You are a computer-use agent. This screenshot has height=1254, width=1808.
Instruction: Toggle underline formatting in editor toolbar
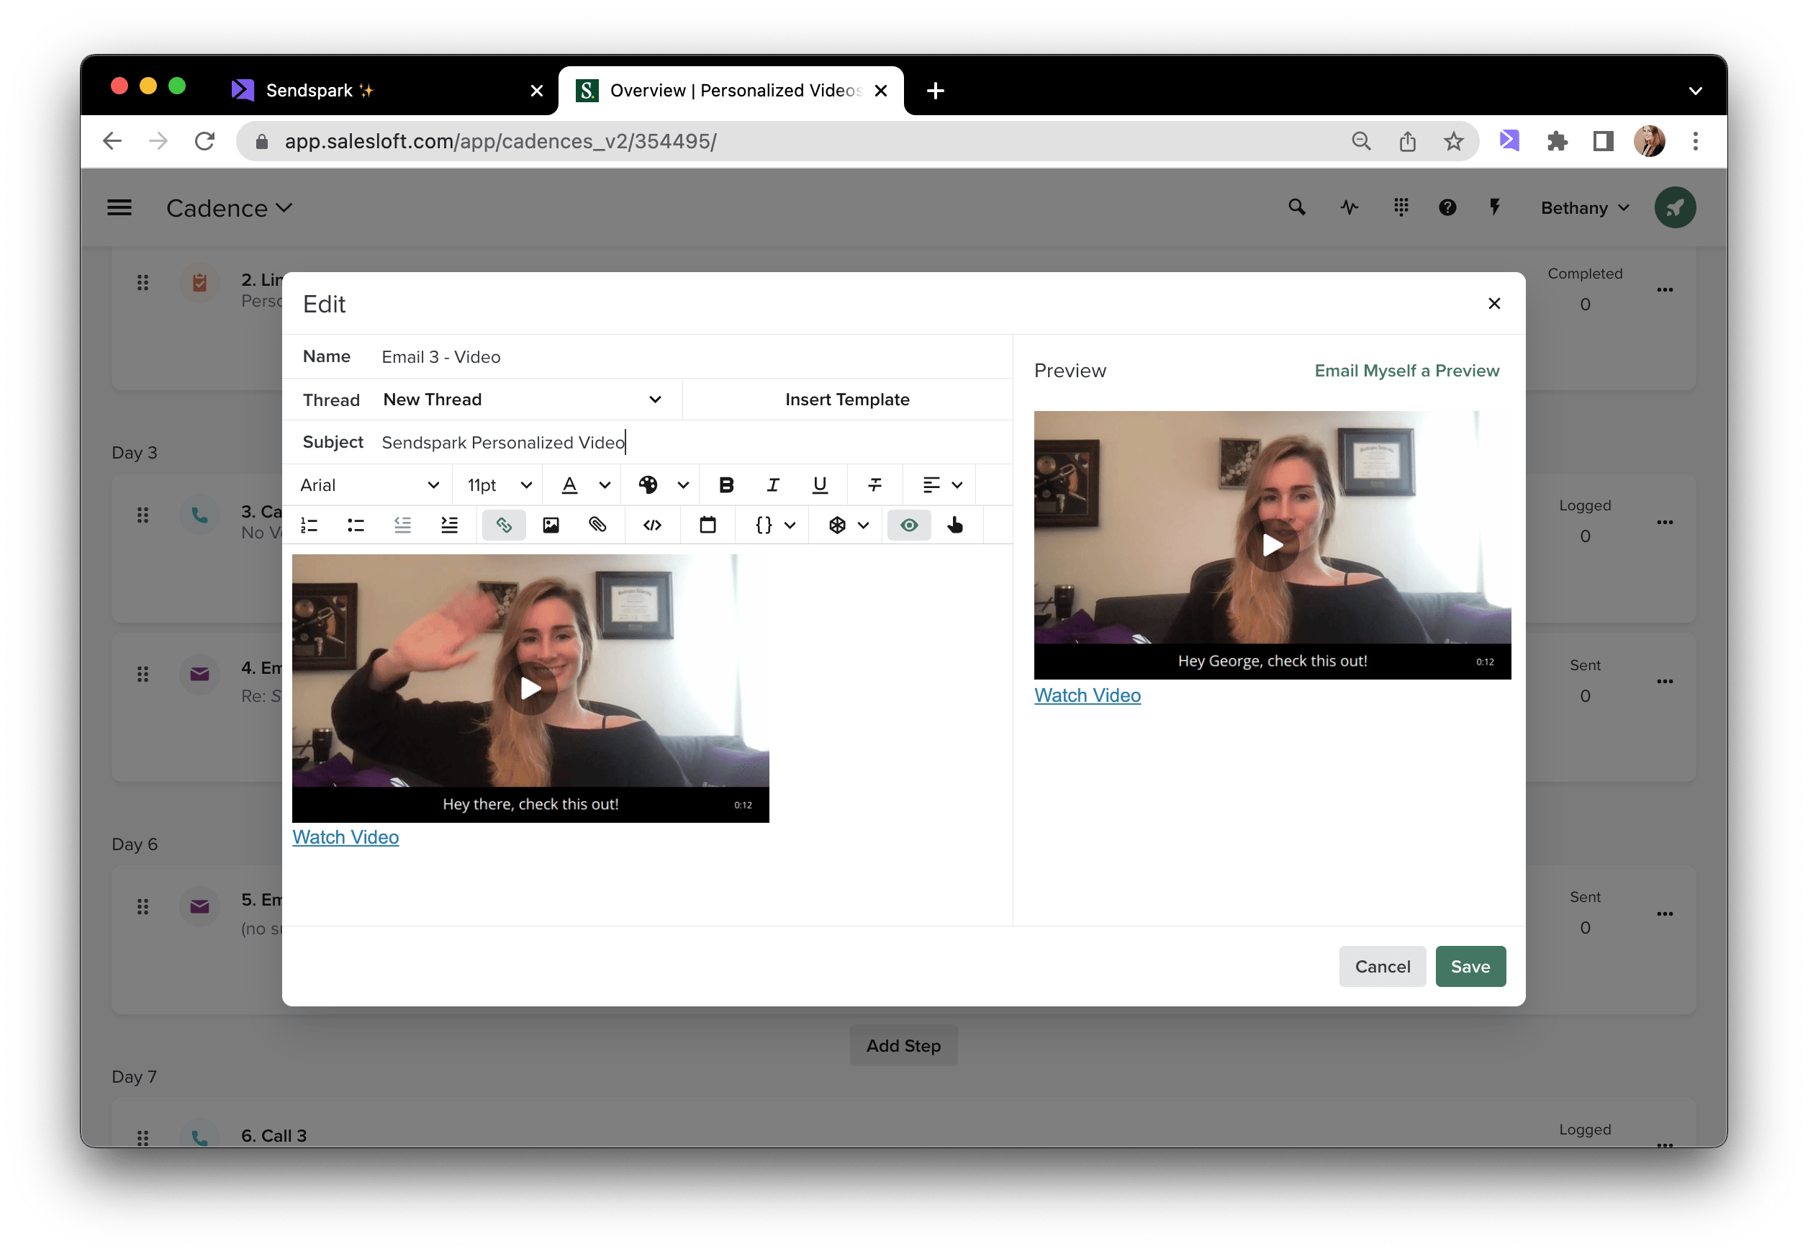coord(819,484)
